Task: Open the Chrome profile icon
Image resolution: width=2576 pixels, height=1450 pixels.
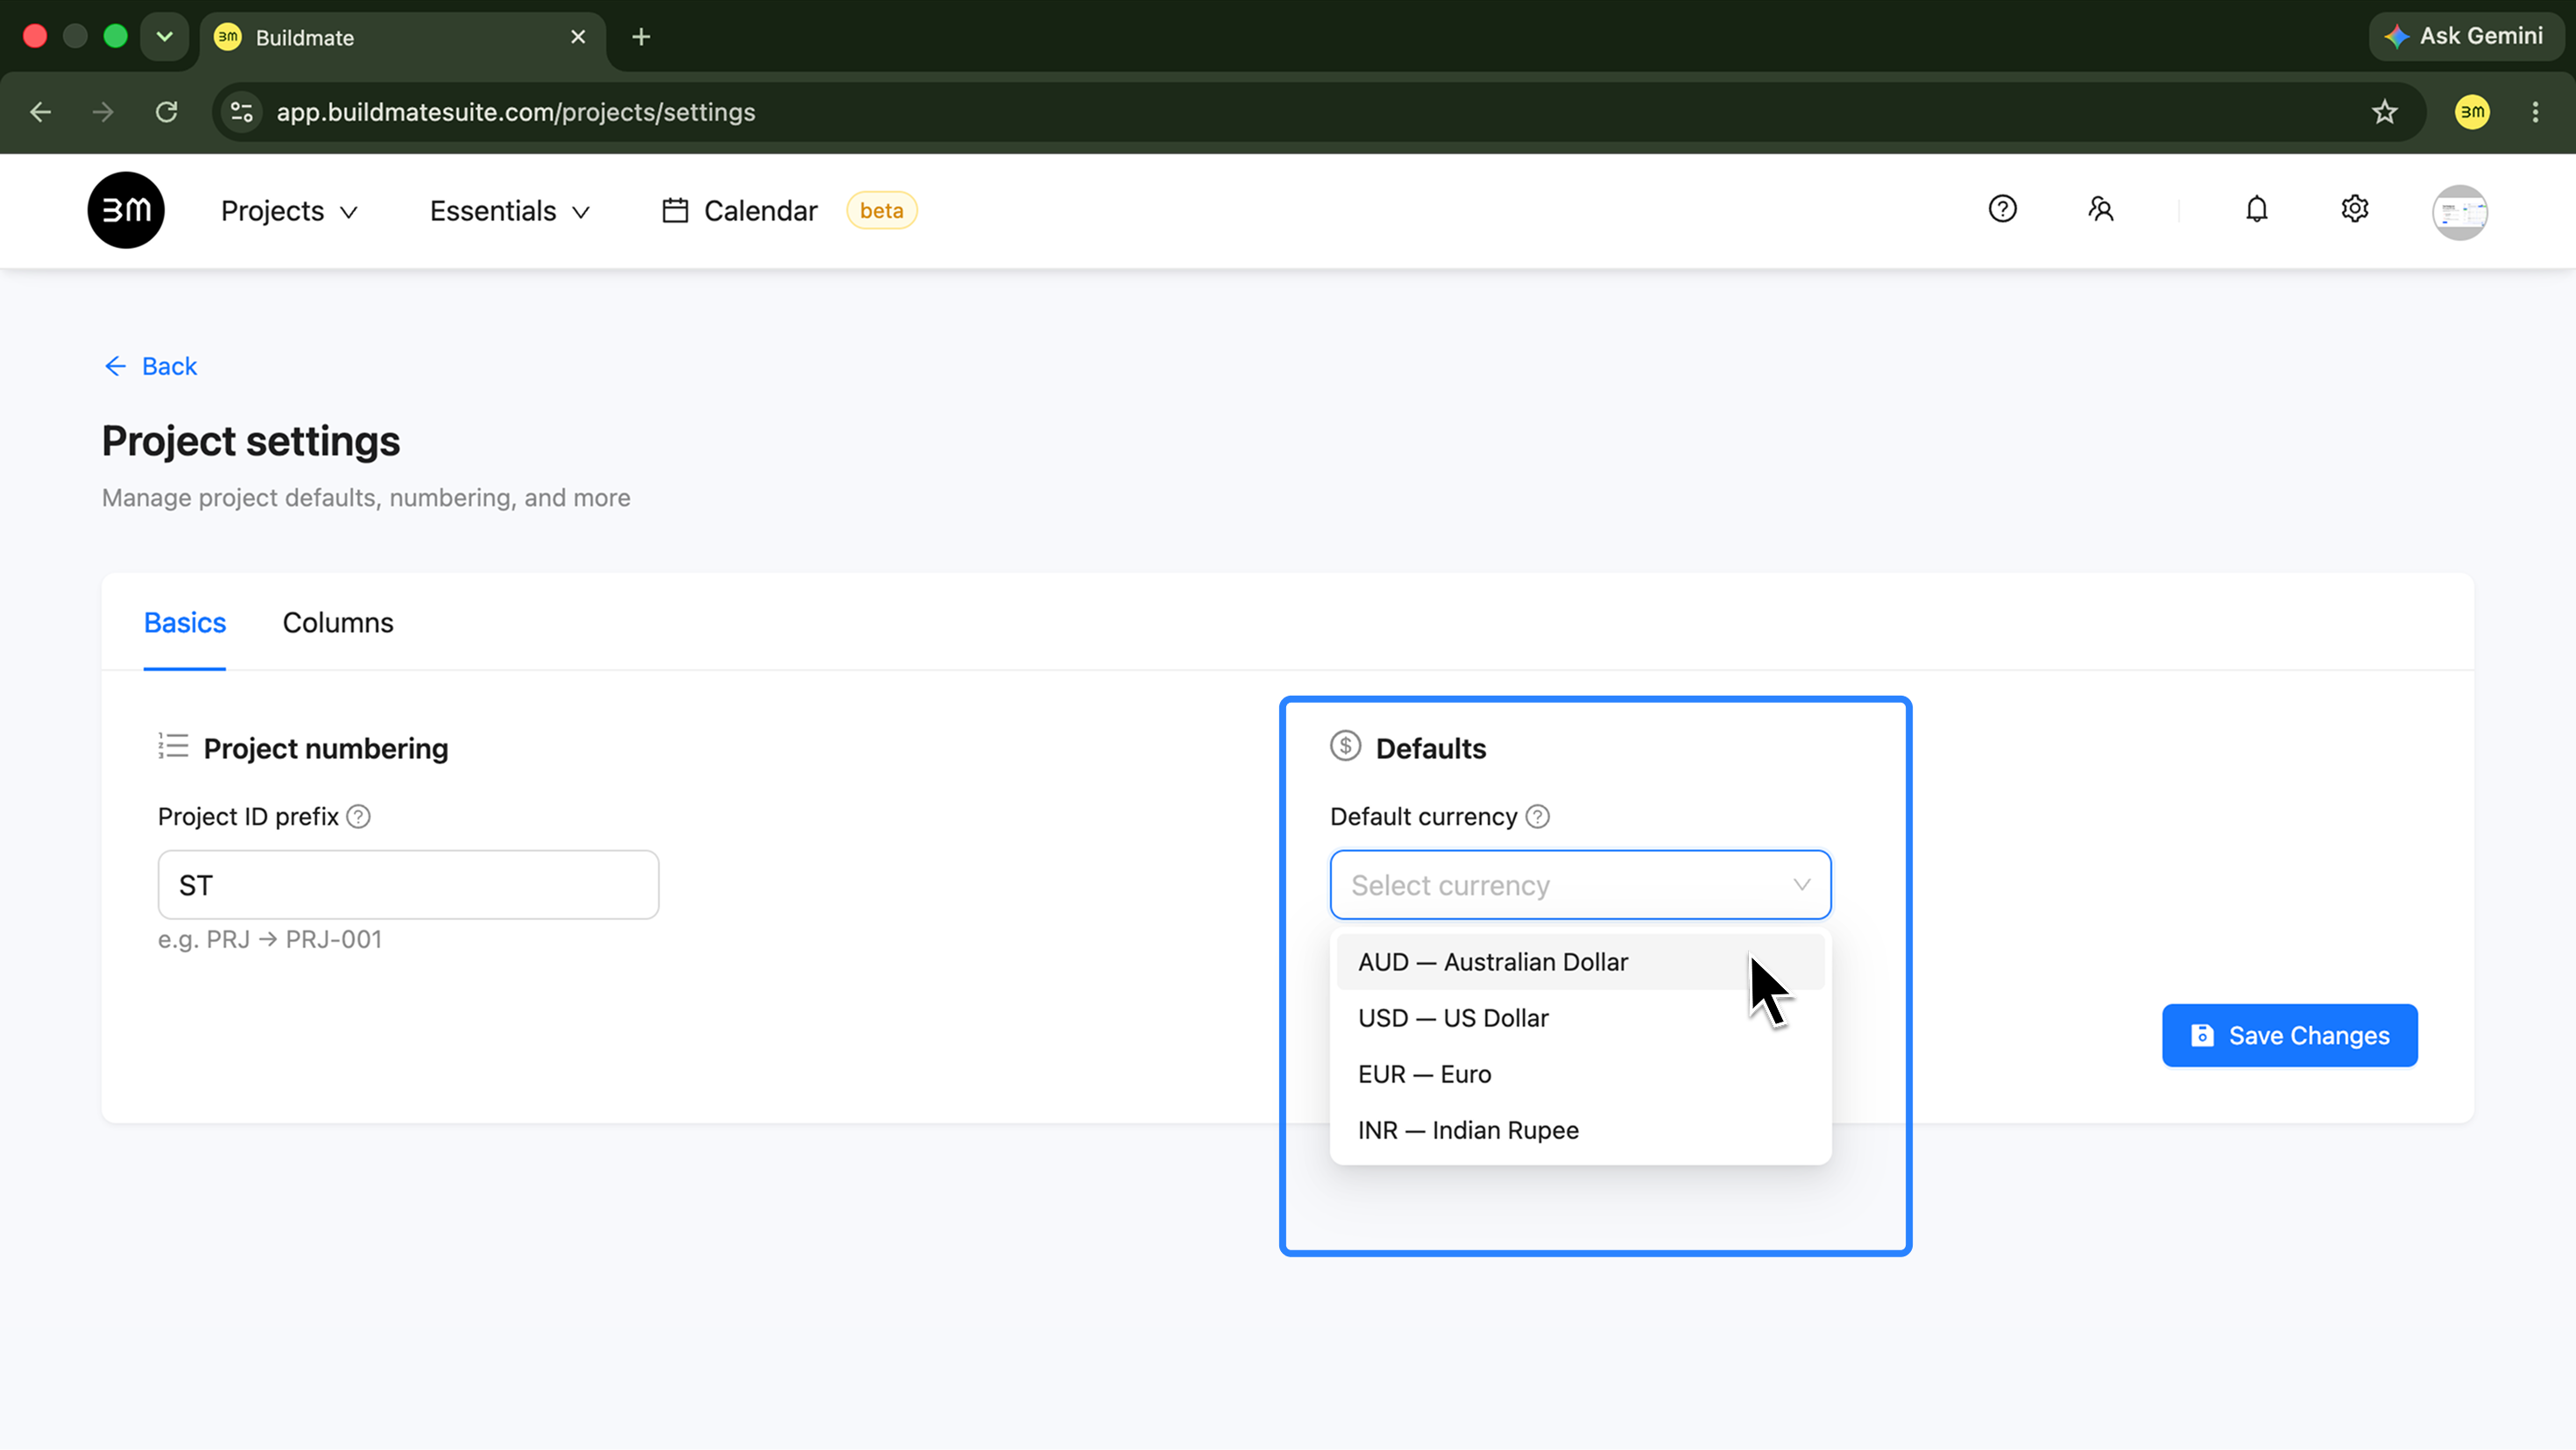Action: [2472, 112]
